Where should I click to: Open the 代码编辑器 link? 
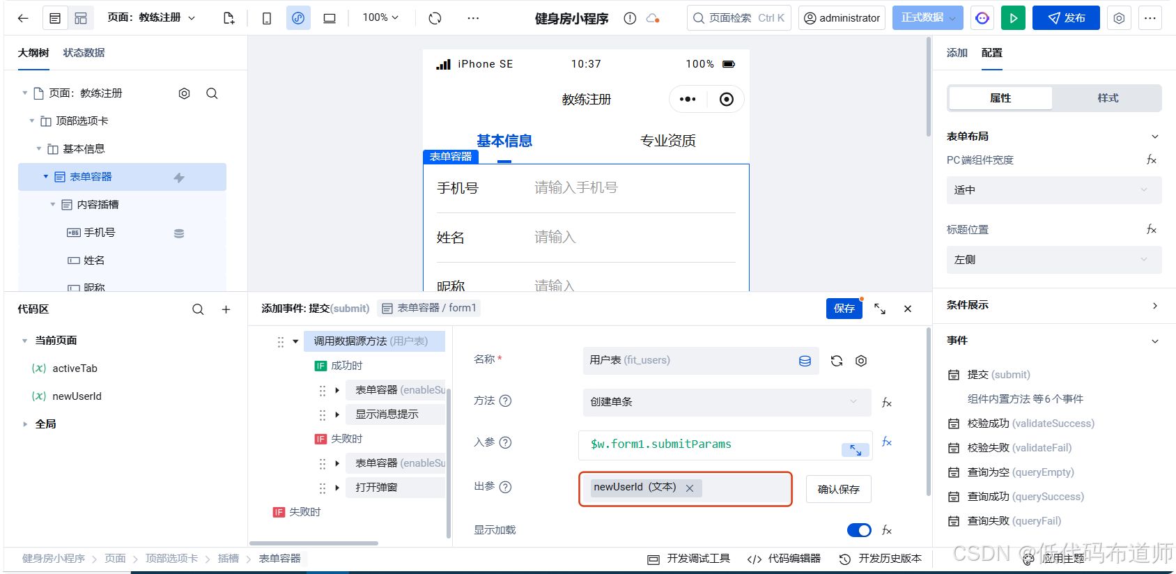click(x=784, y=559)
